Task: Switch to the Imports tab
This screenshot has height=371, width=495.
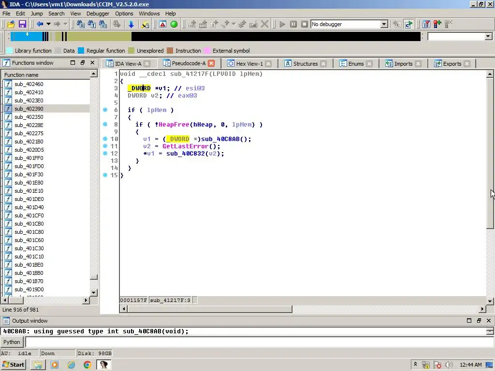Action: tap(403, 64)
